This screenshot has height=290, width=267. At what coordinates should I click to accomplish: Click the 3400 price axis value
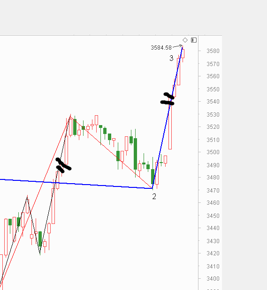pos(213,279)
